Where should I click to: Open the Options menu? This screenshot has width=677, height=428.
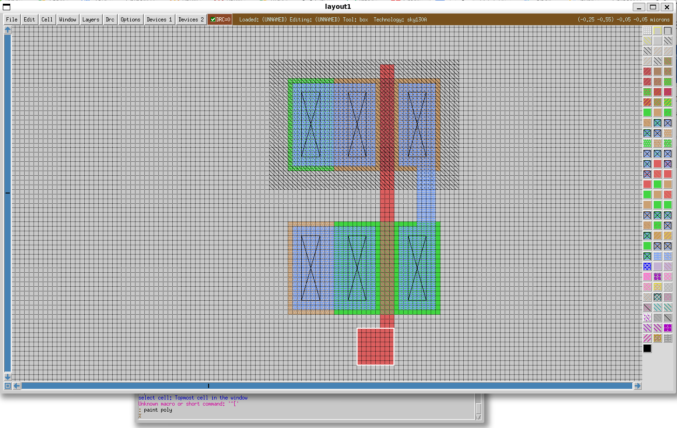pos(130,20)
